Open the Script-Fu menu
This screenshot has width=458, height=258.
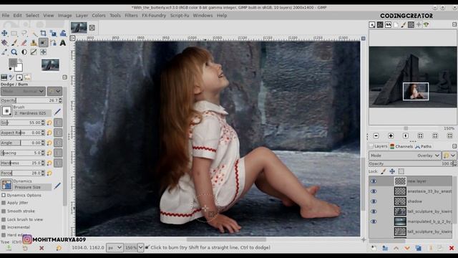[x=180, y=16]
